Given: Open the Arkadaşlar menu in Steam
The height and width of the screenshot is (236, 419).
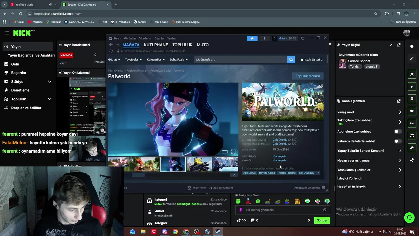Looking at the screenshot, I should (x=145, y=38).
